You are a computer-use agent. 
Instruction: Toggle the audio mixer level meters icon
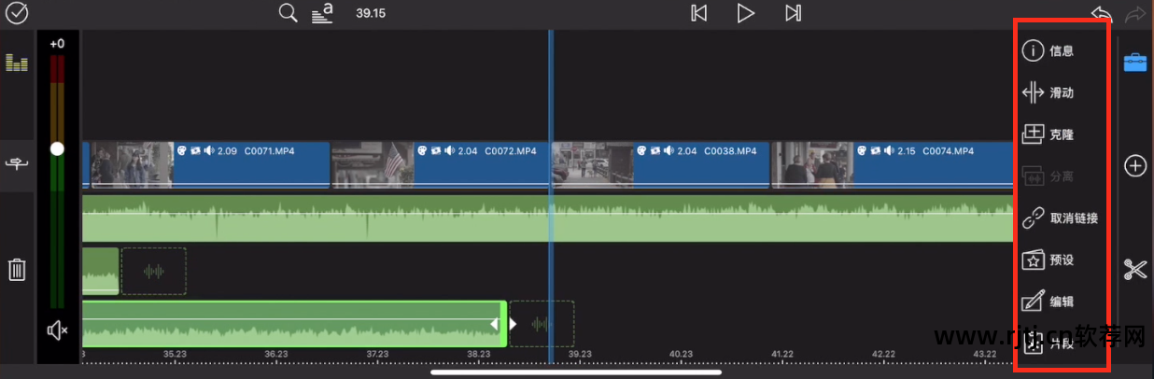coord(17,63)
